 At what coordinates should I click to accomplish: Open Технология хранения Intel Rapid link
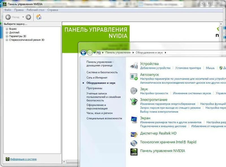point(168,142)
